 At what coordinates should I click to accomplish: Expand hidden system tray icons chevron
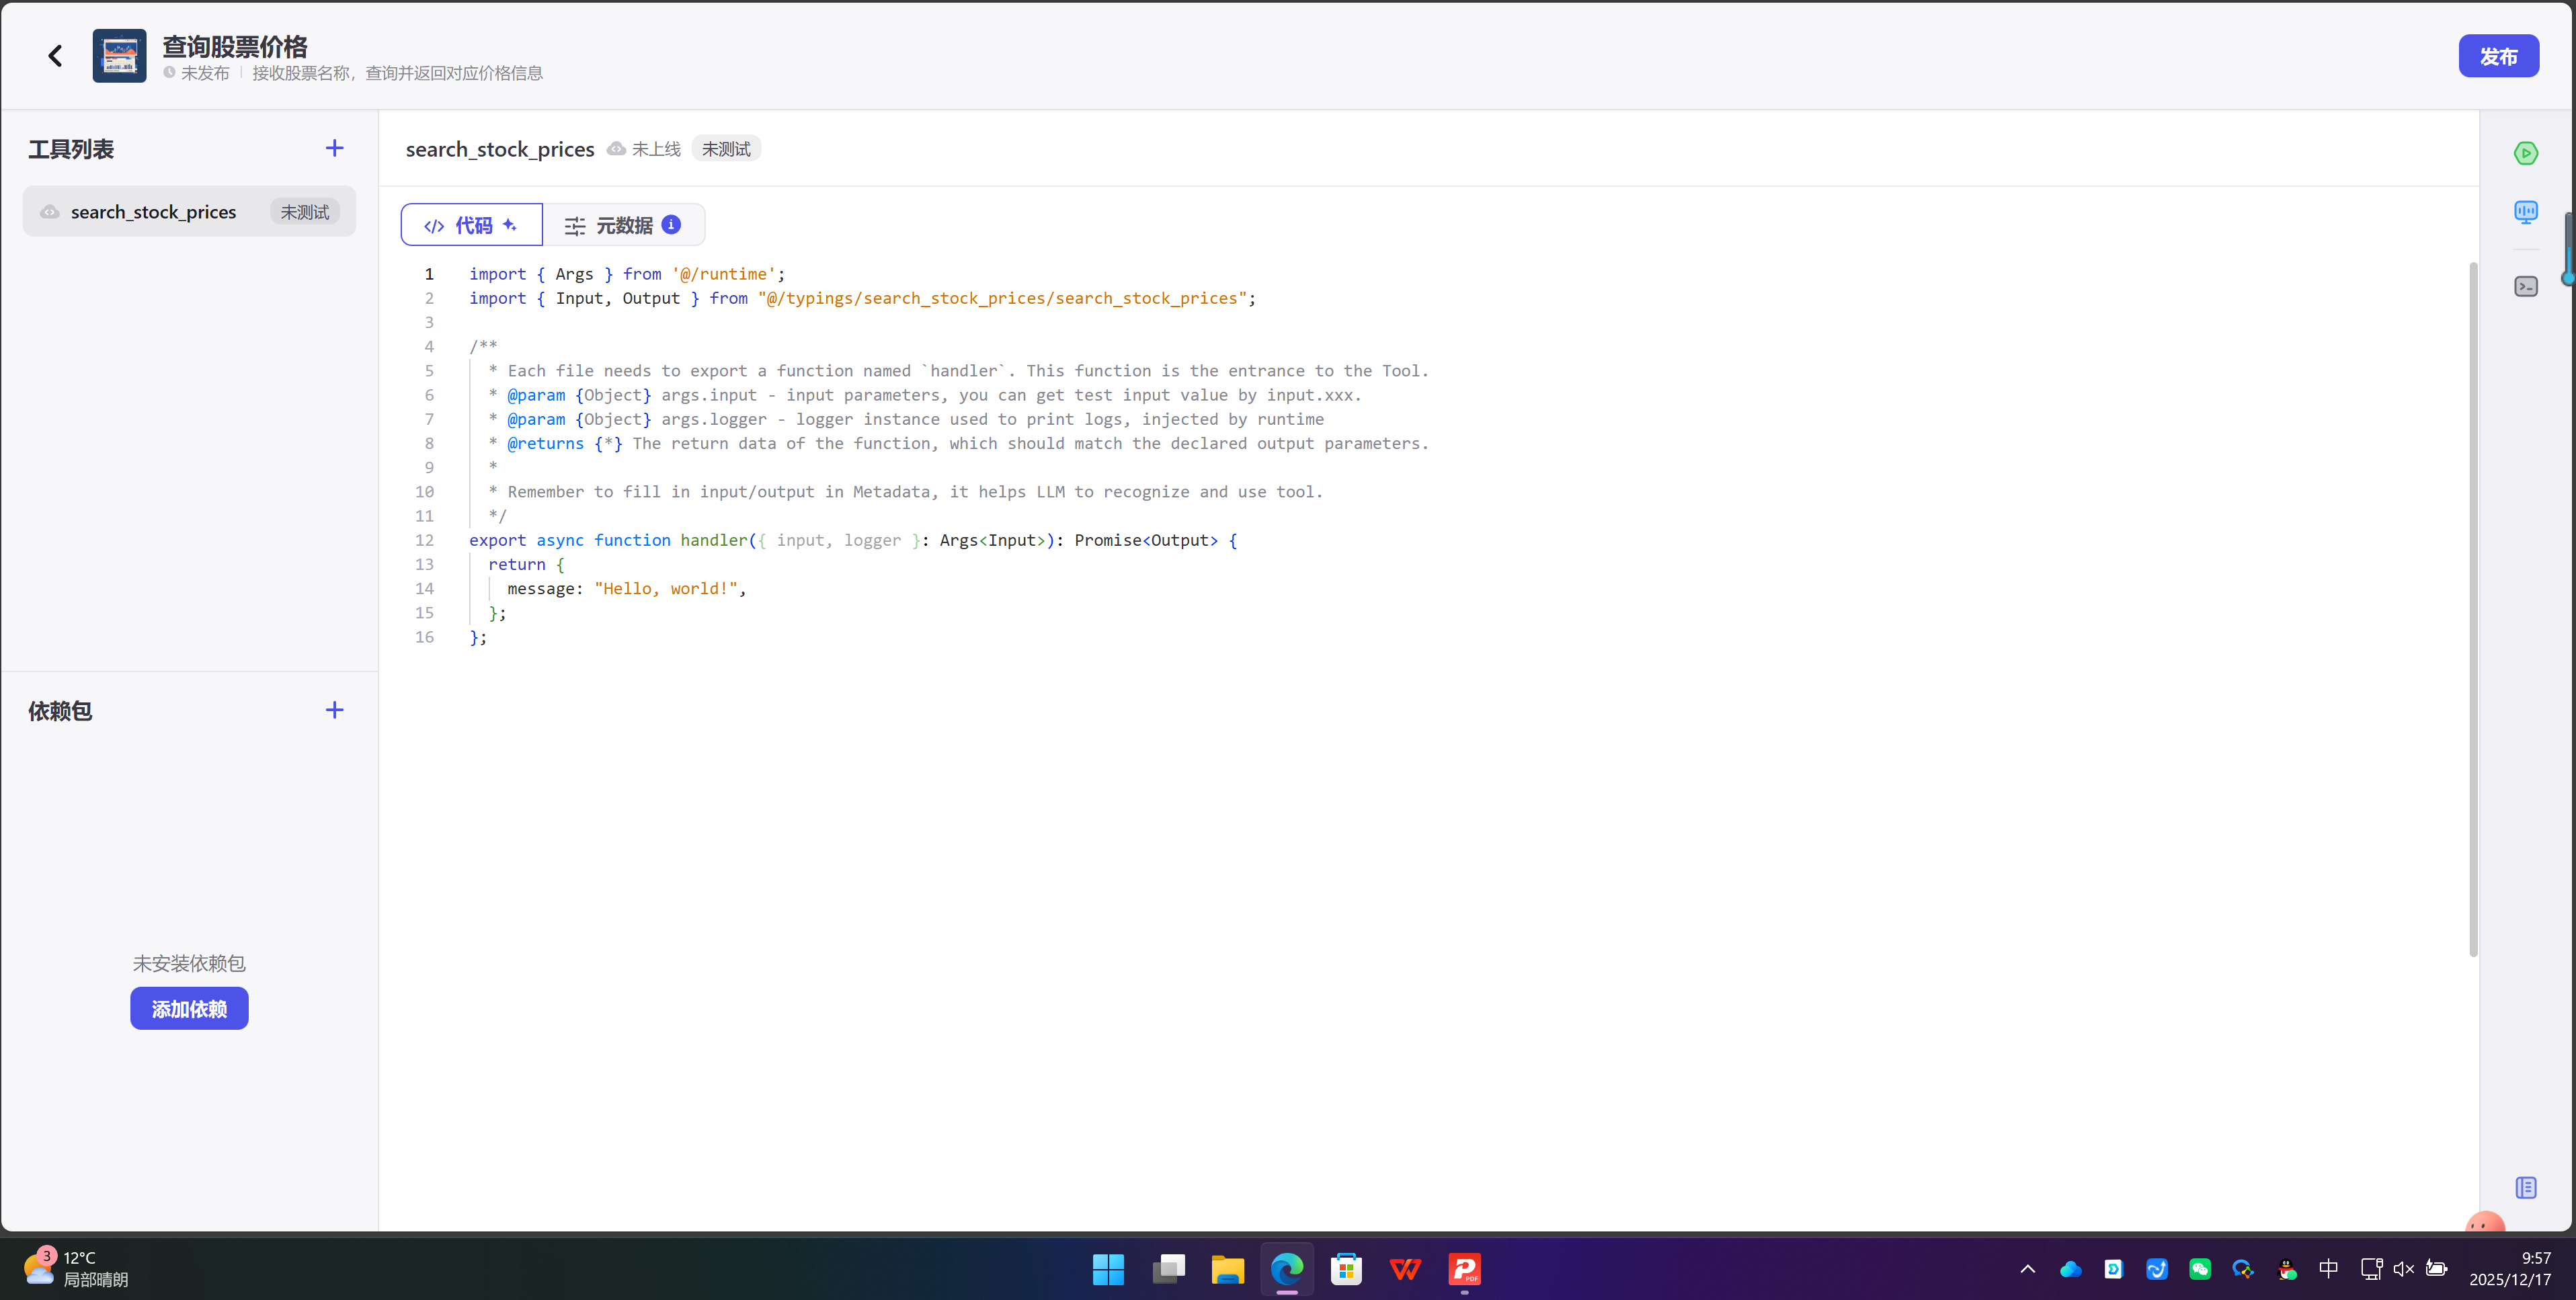[2027, 1269]
